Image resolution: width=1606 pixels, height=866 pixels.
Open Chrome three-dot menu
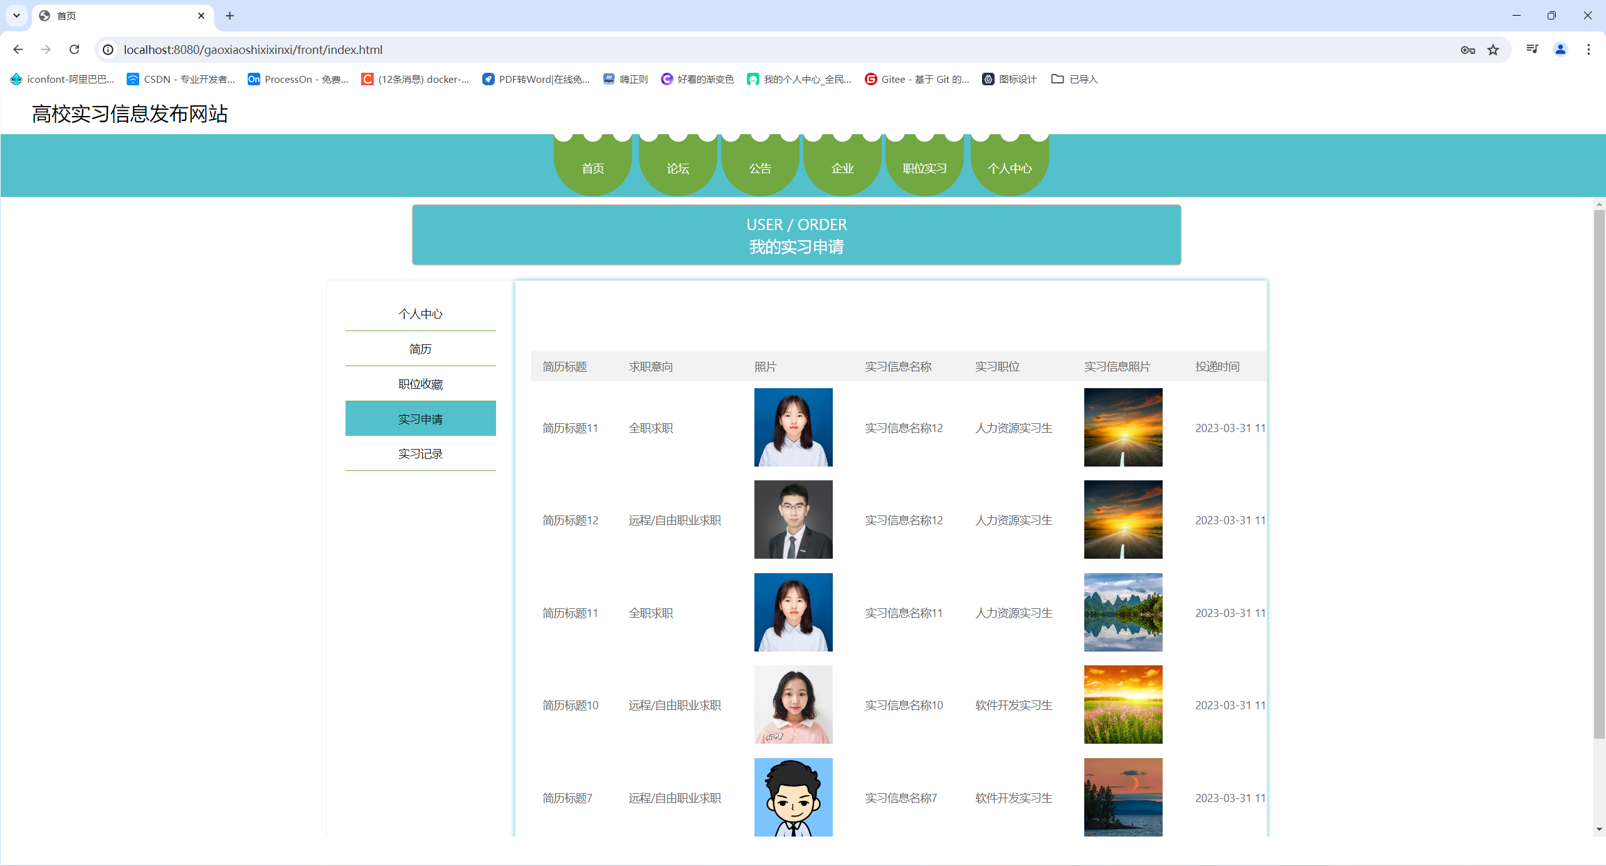click(1588, 50)
